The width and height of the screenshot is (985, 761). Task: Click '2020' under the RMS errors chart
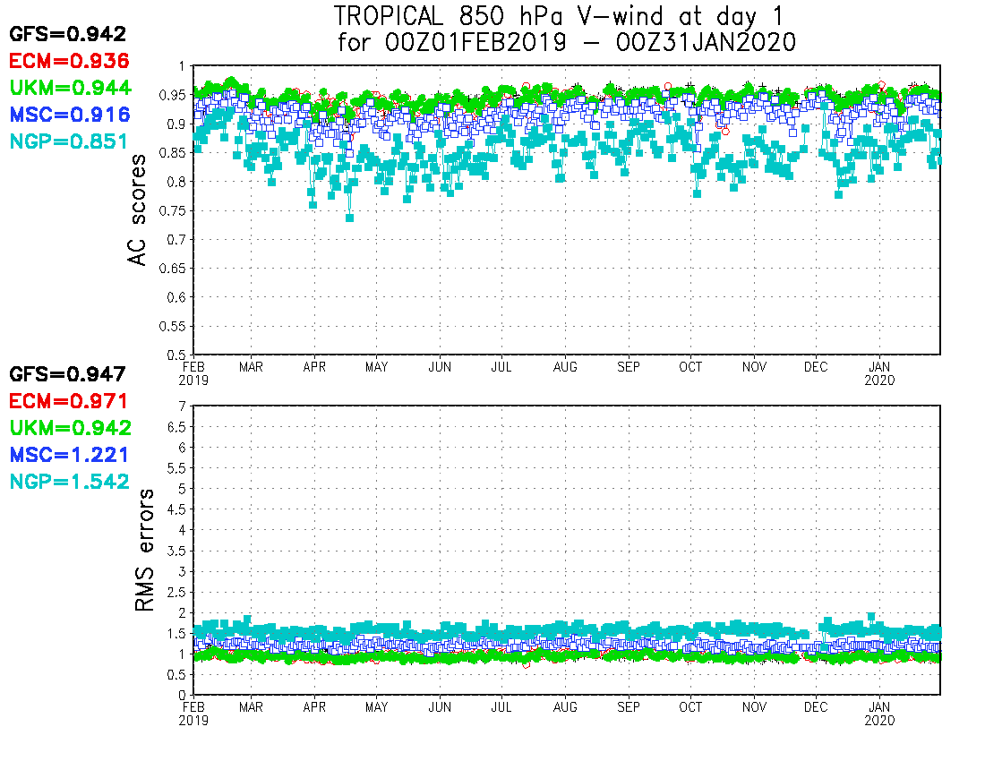pos(879,721)
